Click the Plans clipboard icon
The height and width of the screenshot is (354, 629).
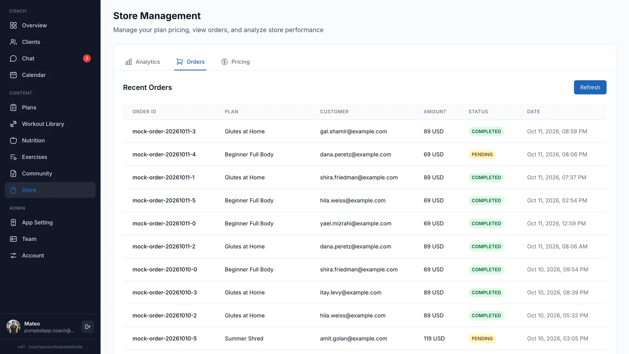click(x=13, y=108)
